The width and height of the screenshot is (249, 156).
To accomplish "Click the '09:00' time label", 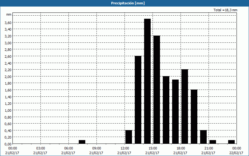I will click(x=96, y=149).
